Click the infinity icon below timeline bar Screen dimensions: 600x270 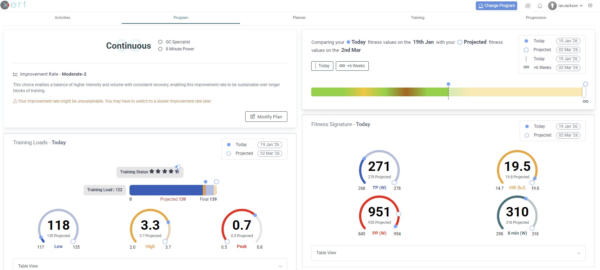(585, 101)
